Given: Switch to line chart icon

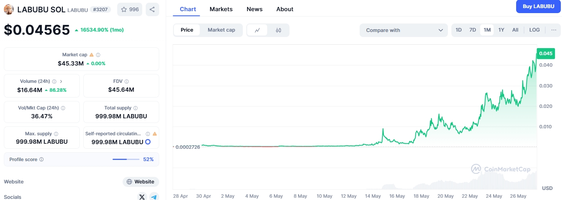Looking at the screenshot, I should [x=257, y=30].
